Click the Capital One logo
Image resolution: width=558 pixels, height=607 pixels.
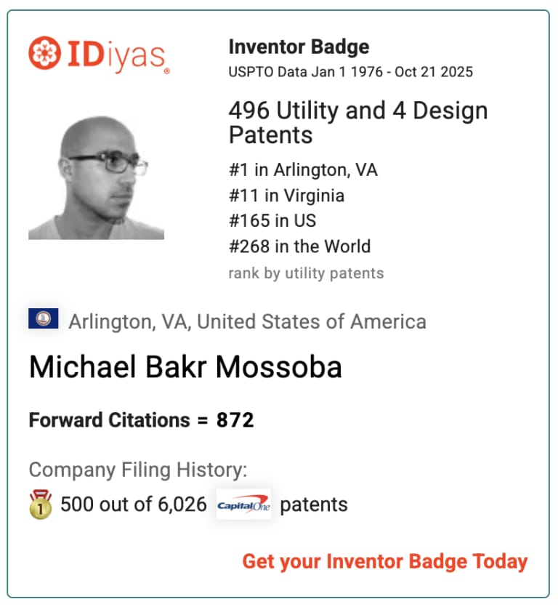coord(243,505)
